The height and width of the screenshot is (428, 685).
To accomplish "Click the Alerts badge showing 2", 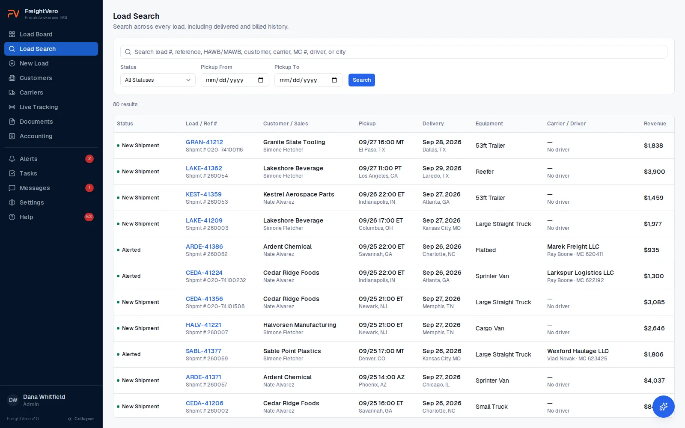I will point(89,159).
